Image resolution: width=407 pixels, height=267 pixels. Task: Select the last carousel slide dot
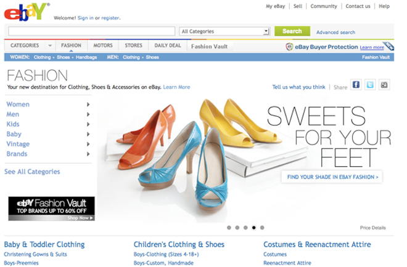tap(262, 228)
